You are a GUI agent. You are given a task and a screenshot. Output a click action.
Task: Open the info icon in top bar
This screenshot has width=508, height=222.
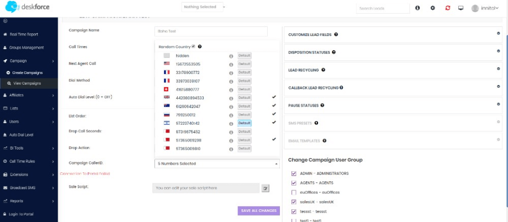(x=418, y=8)
